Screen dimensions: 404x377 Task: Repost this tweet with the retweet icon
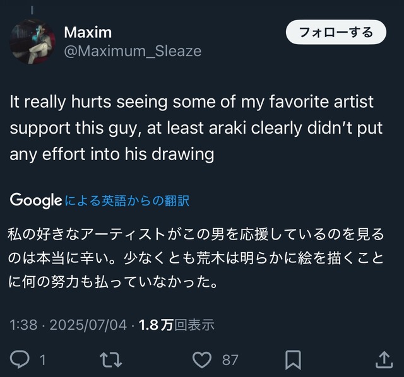point(111,360)
